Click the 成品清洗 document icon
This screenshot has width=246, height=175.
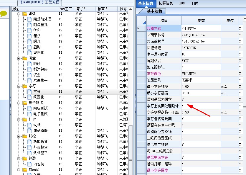[29, 131]
